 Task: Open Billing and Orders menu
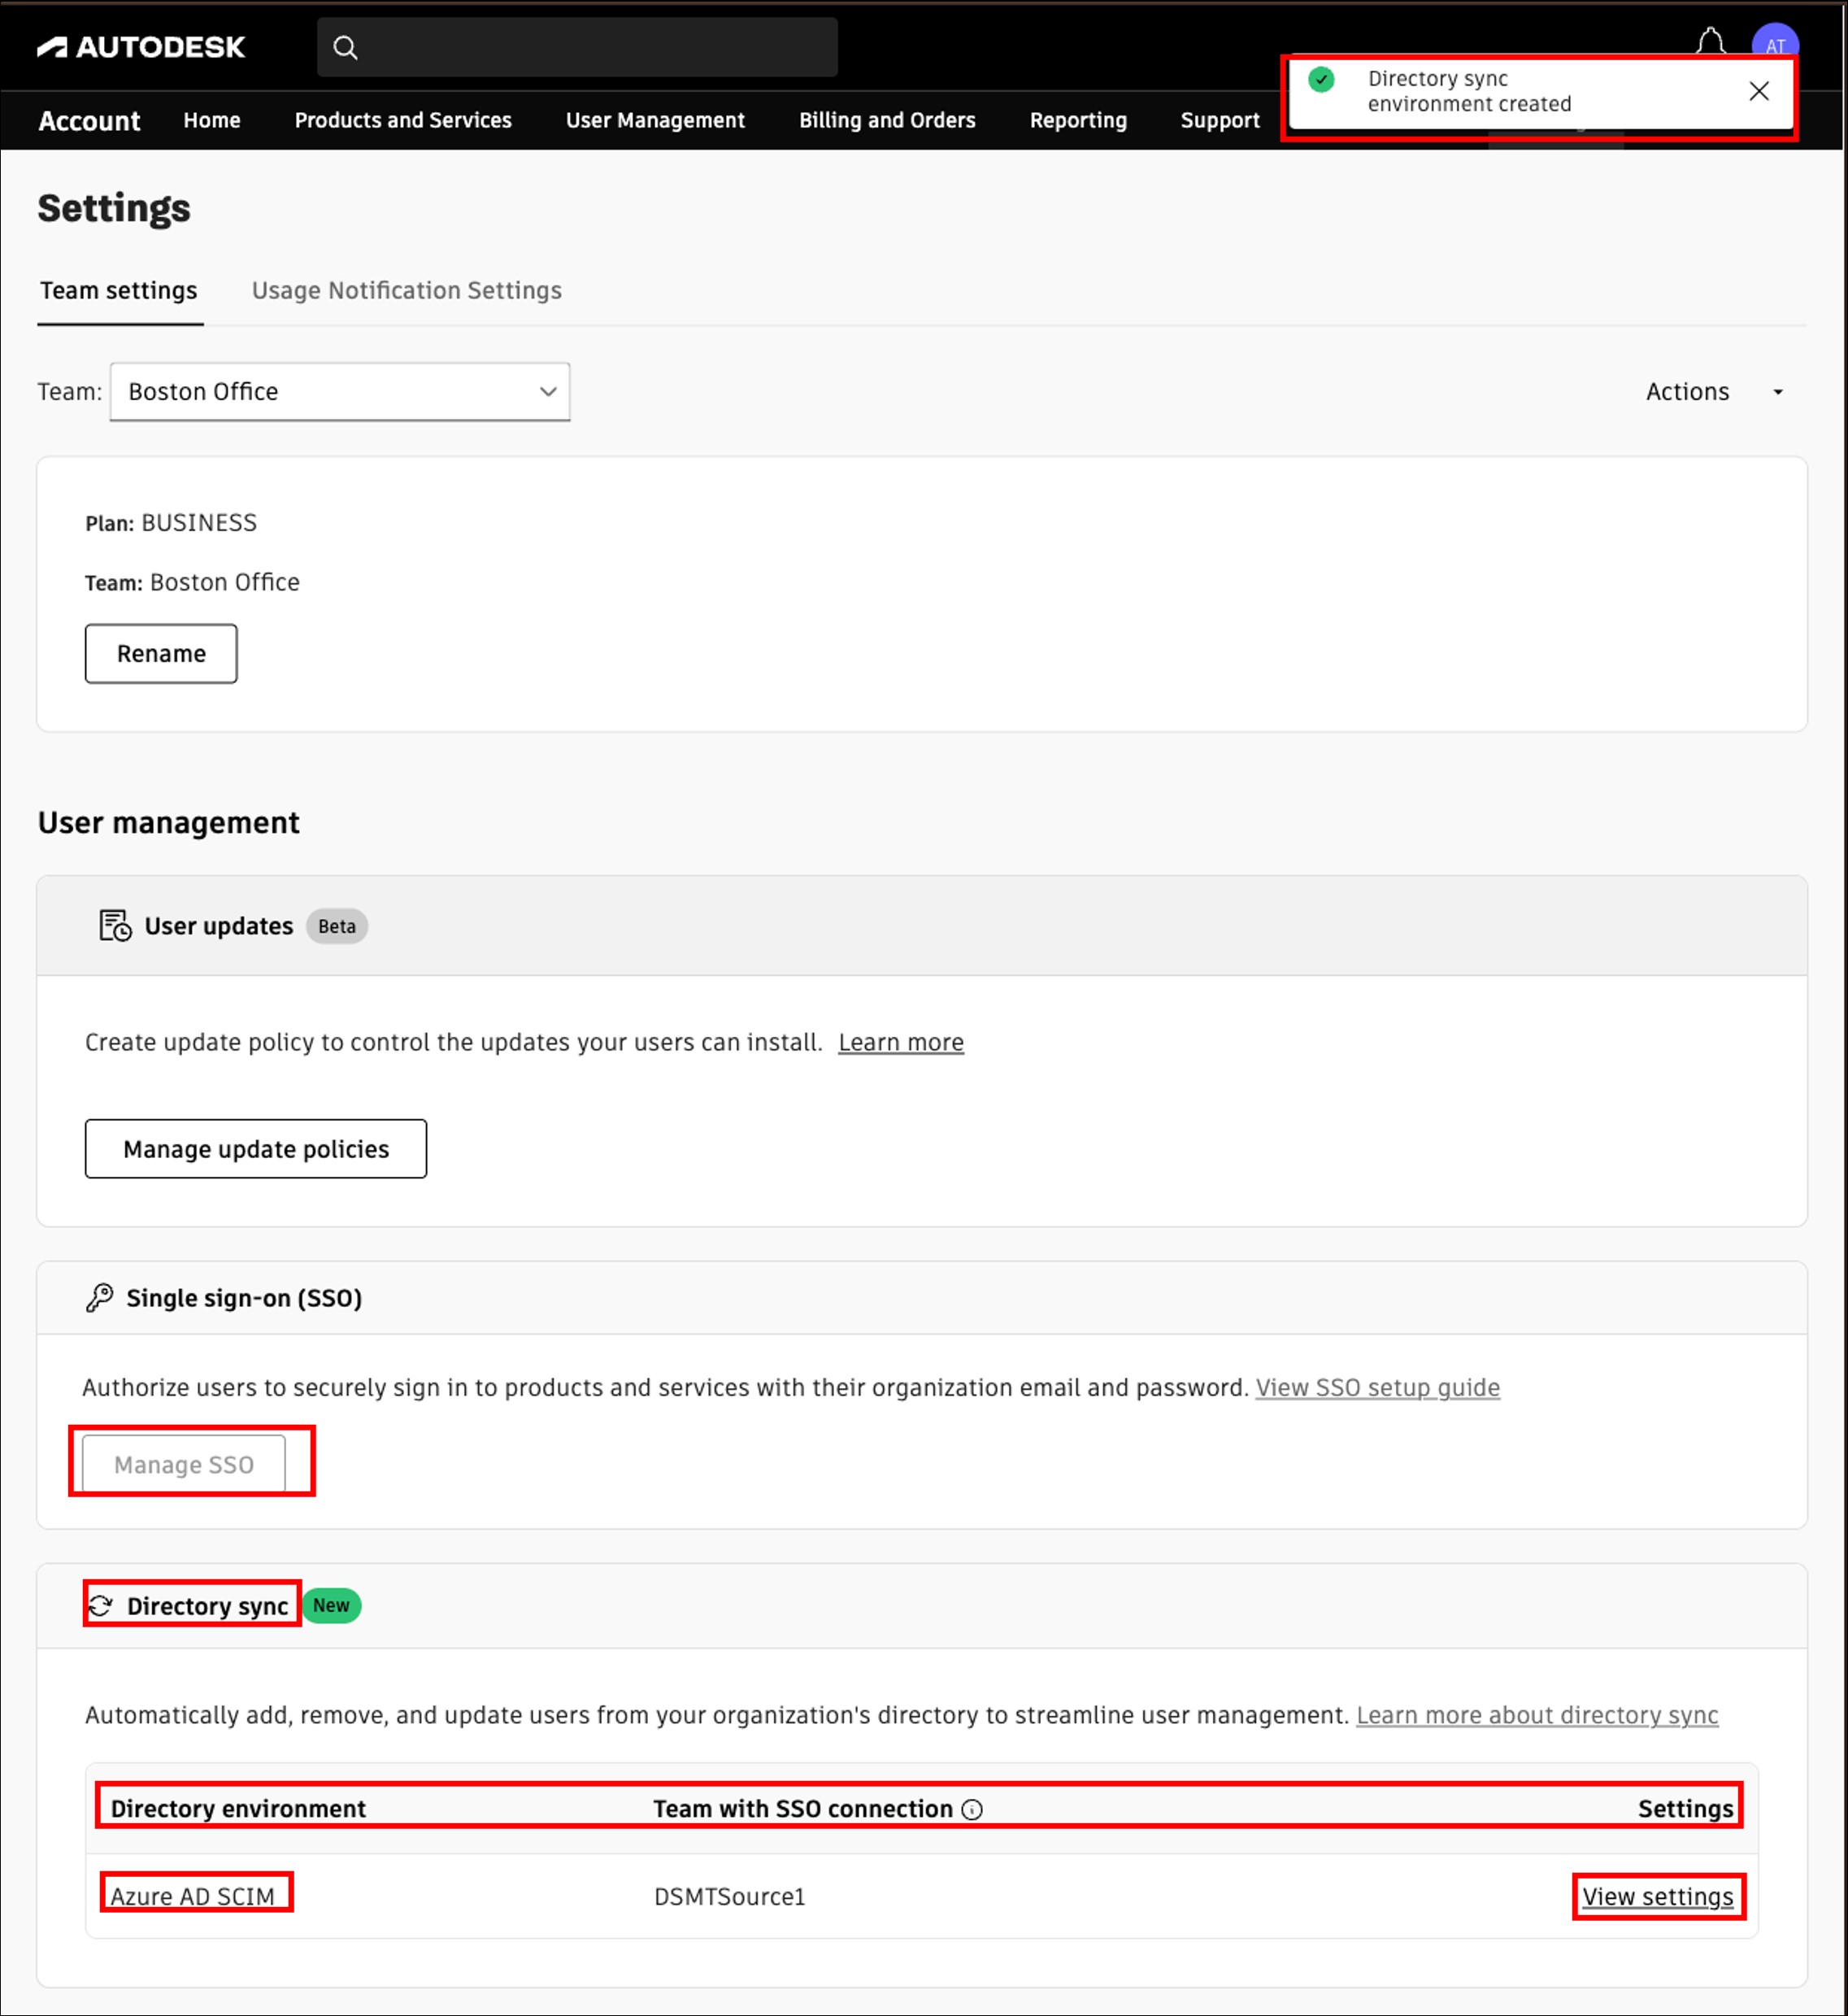pos(887,120)
